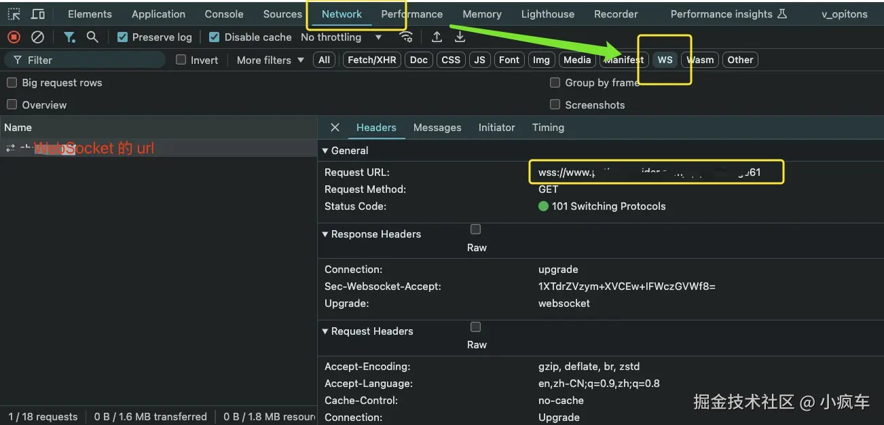884x425 pixels.
Task: Click the import HAR upload icon
Action: 437,37
